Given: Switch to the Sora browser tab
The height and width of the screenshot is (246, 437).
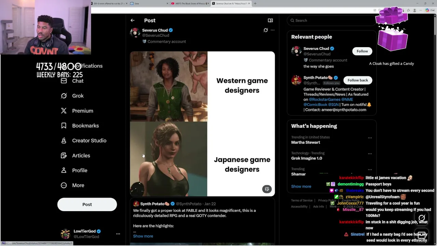Looking at the screenshot, I should pos(149,3).
